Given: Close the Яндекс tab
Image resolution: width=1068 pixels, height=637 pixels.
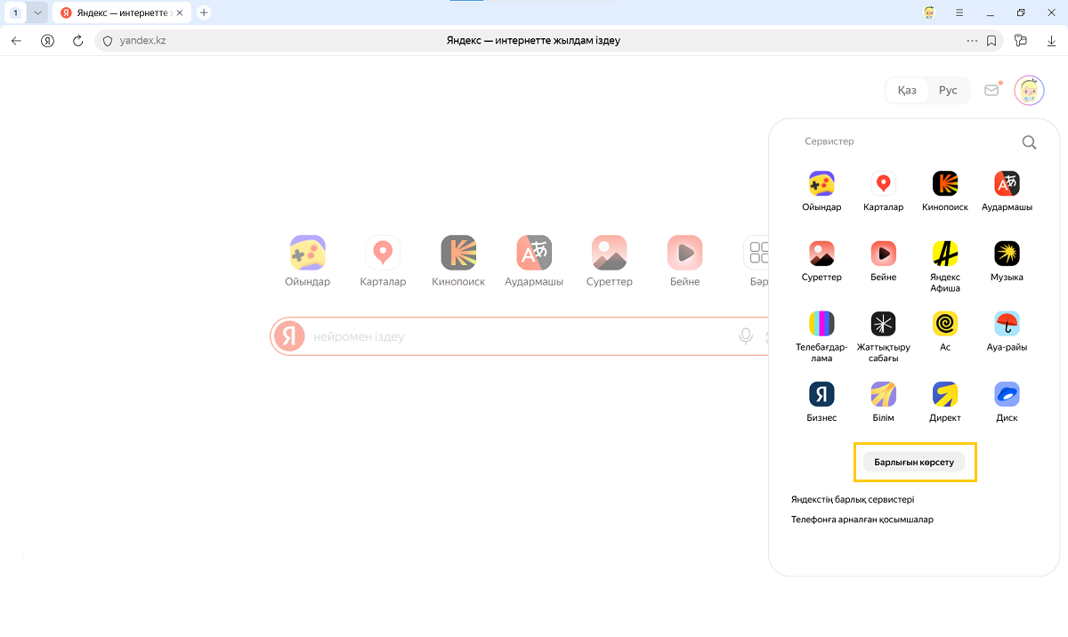Looking at the screenshot, I should 181,12.
